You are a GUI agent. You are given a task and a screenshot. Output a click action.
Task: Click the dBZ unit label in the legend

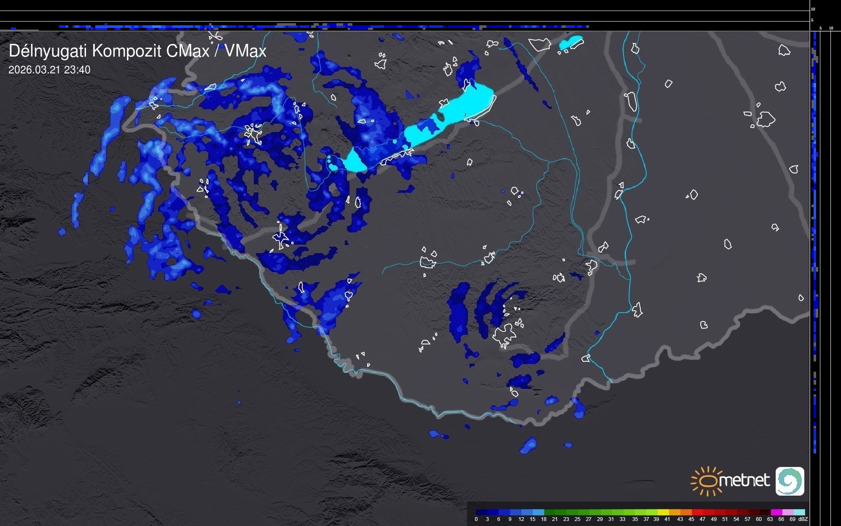(x=803, y=519)
